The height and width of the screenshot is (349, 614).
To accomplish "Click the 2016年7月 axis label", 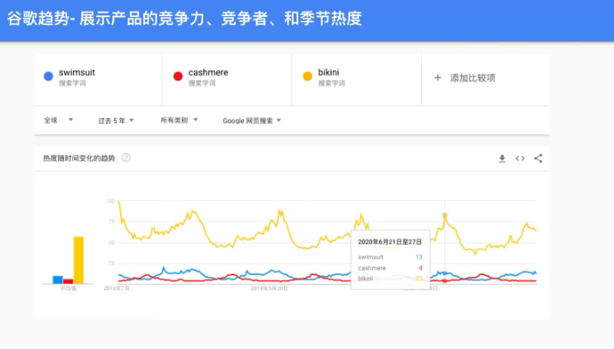I will tap(118, 288).
